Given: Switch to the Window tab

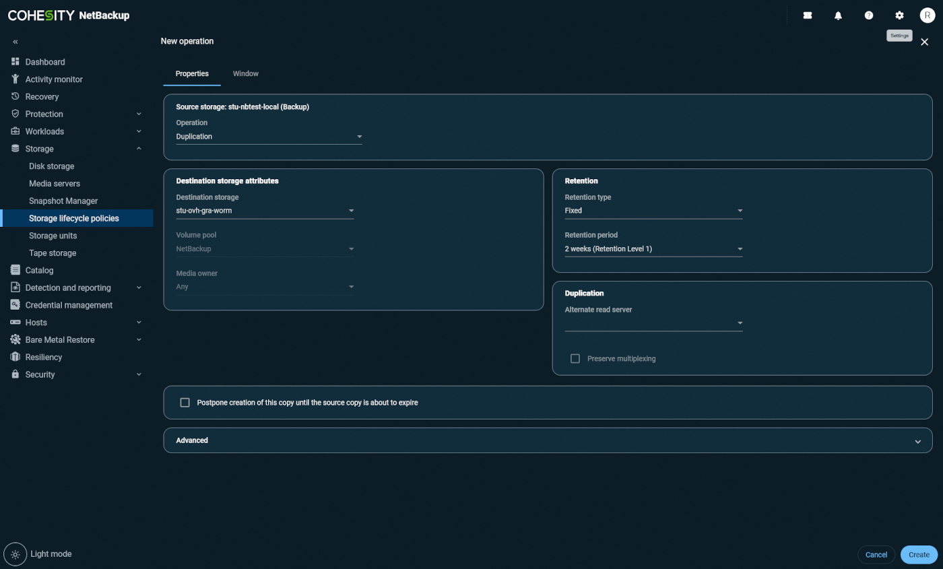Looking at the screenshot, I should (245, 73).
